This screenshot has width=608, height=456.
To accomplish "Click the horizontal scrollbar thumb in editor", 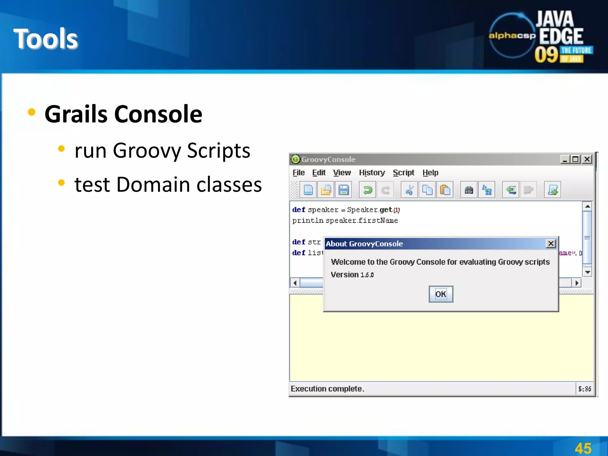I will tap(312, 283).
